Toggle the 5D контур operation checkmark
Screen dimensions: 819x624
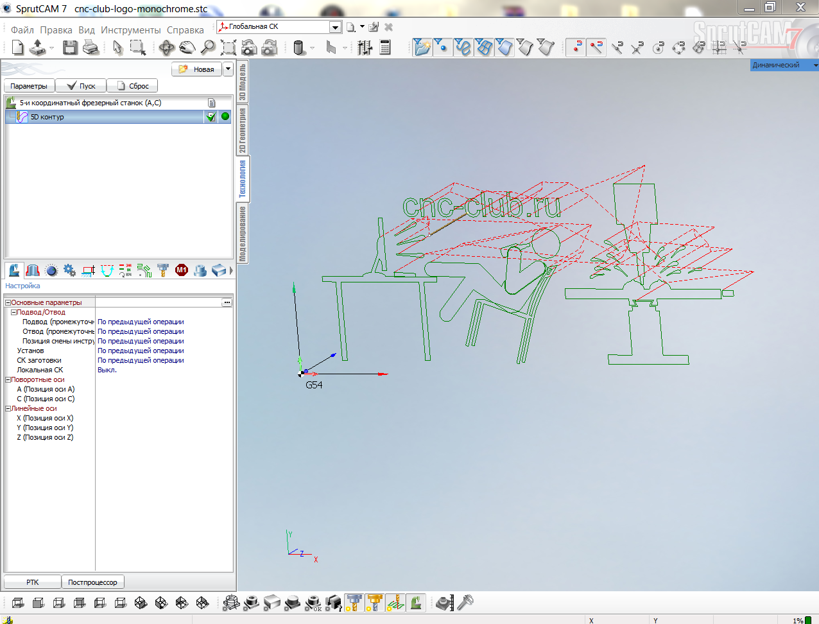coord(211,117)
